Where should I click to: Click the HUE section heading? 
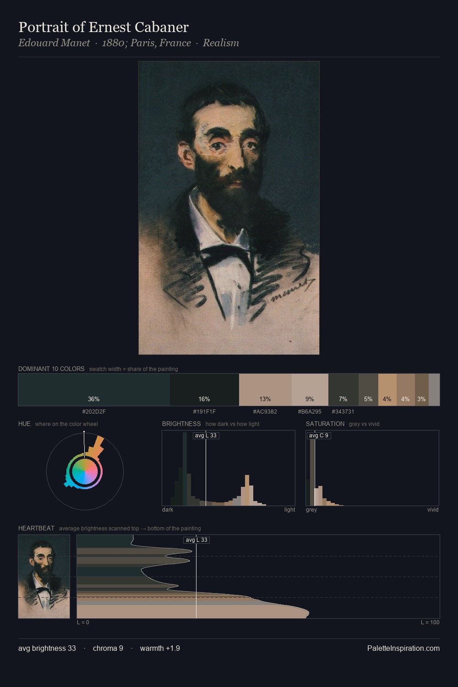(x=24, y=424)
